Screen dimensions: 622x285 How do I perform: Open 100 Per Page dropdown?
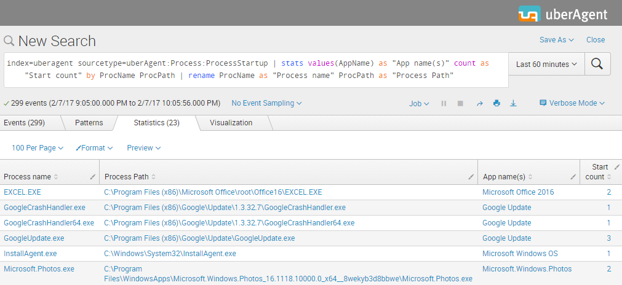pyautogui.click(x=38, y=147)
